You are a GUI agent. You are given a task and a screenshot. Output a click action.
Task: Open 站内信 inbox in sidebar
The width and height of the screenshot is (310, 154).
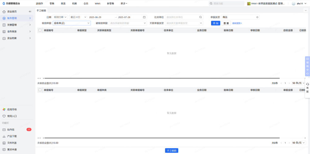tap(11, 130)
